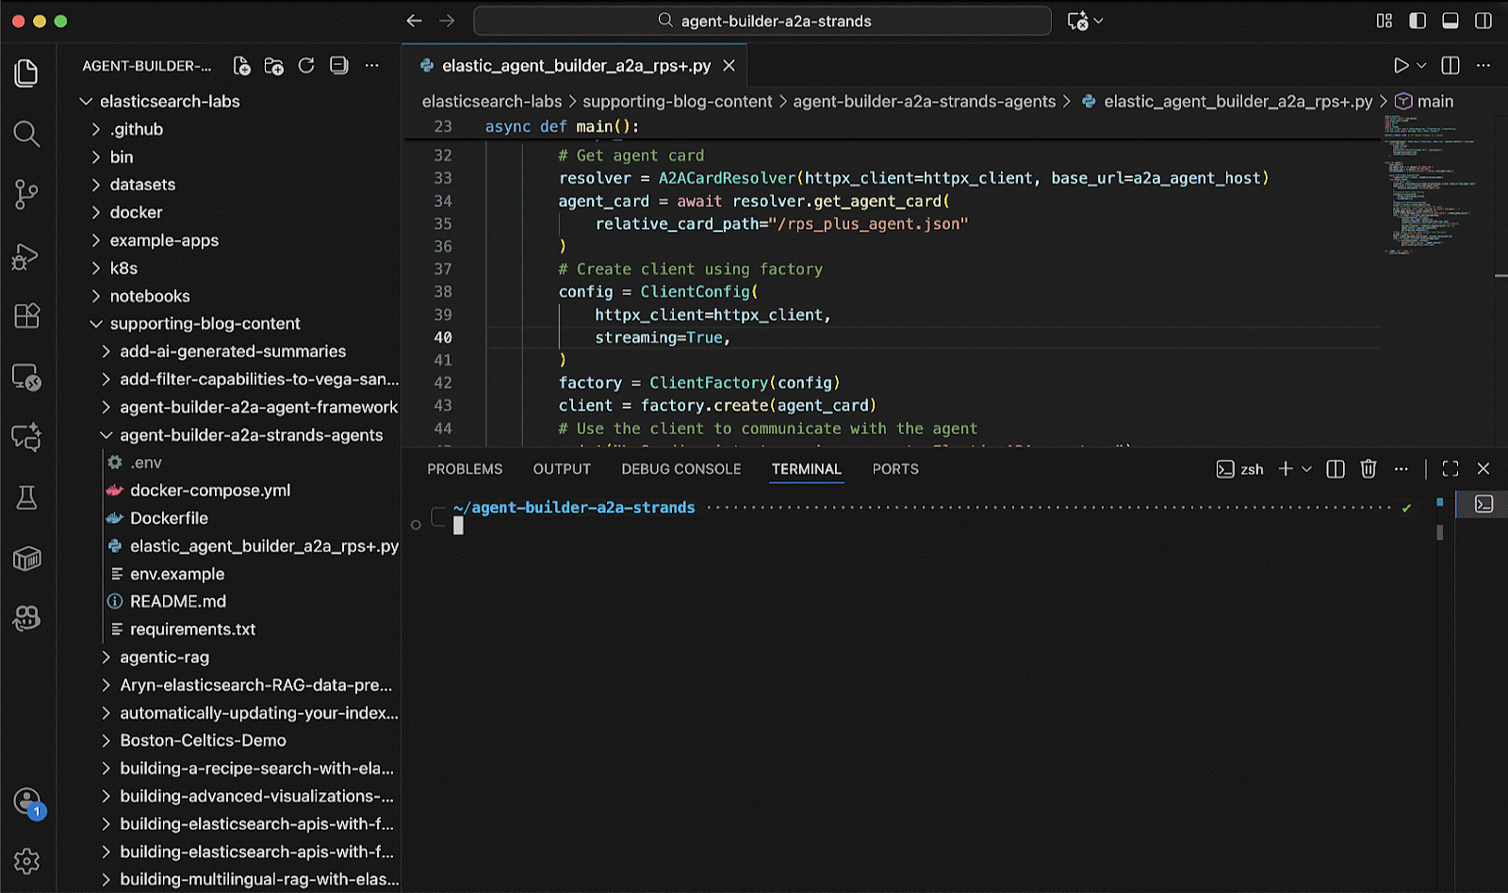
Task: Open the Search view in activity bar
Action: coord(26,135)
